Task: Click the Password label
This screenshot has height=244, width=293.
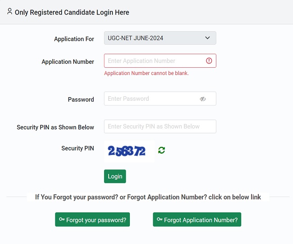Action: click(x=81, y=99)
